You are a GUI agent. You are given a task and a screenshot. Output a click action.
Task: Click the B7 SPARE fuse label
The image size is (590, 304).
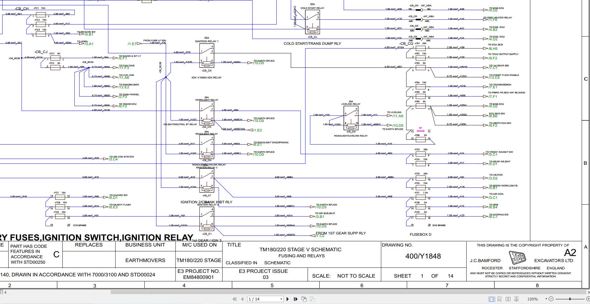coord(420,130)
